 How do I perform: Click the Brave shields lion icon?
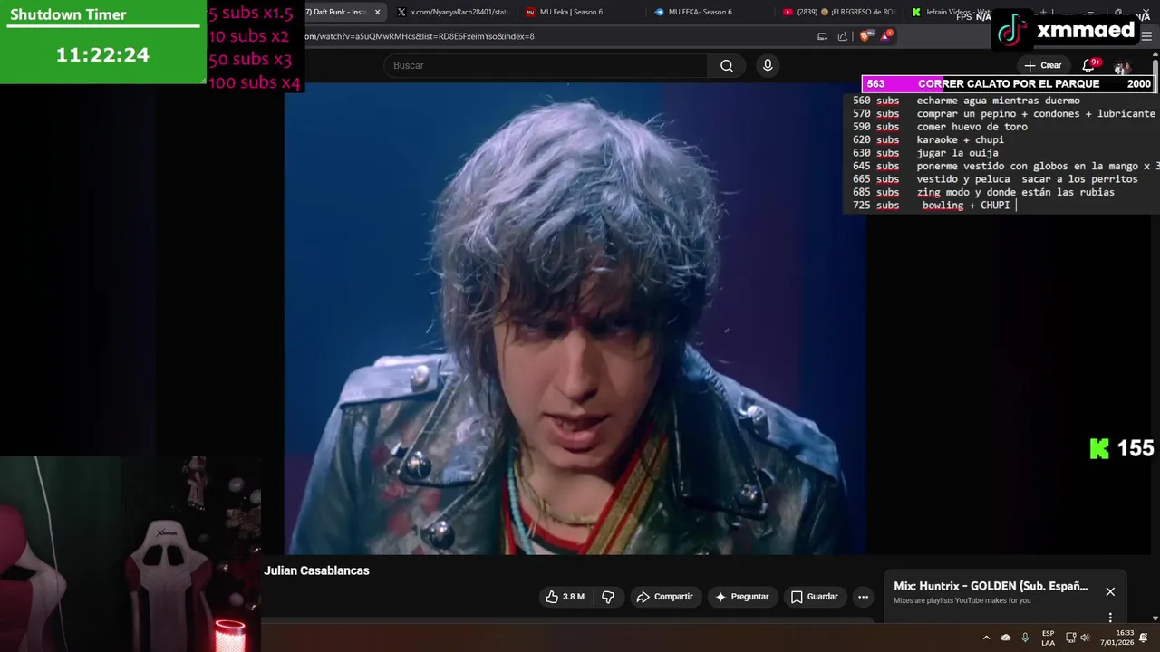864,36
